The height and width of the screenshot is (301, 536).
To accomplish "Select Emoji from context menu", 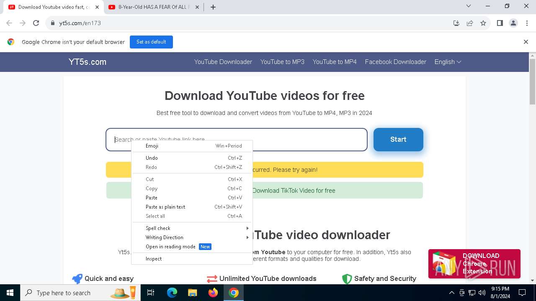I will tap(192, 146).
